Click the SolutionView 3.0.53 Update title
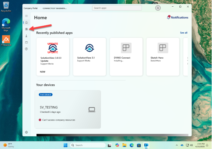The height and width of the screenshot is (149, 212). click(x=51, y=59)
